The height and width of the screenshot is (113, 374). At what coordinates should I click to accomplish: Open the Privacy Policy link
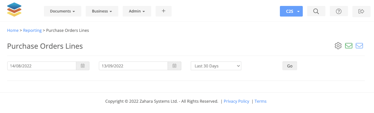(236, 101)
